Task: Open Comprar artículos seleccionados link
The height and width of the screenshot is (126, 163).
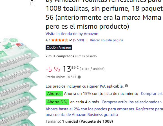Action: [132, 102]
